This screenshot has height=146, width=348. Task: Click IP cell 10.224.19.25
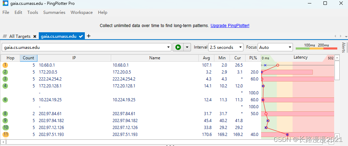[x=50, y=100]
